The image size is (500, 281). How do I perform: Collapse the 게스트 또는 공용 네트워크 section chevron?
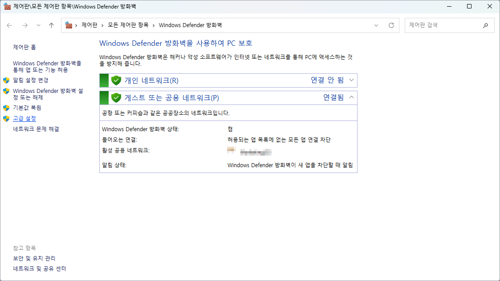(351, 97)
